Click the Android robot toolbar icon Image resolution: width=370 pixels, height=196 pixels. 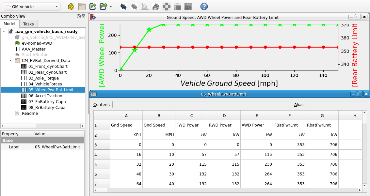tap(156, 7)
